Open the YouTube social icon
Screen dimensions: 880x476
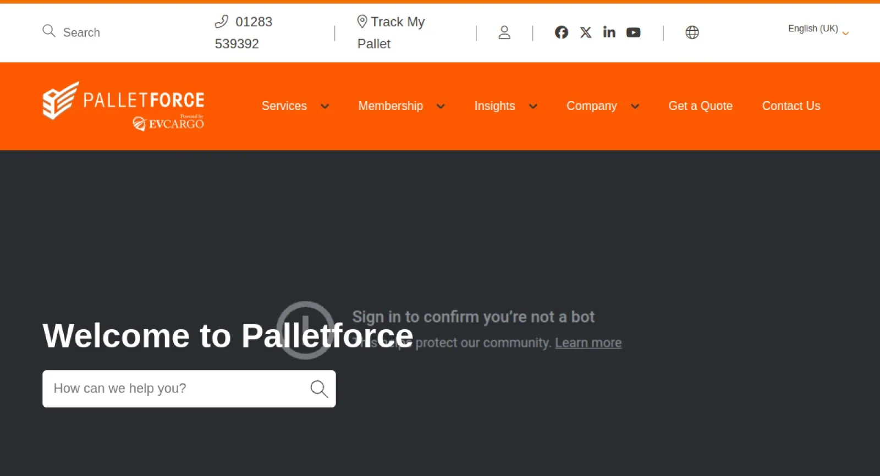pyautogui.click(x=634, y=32)
